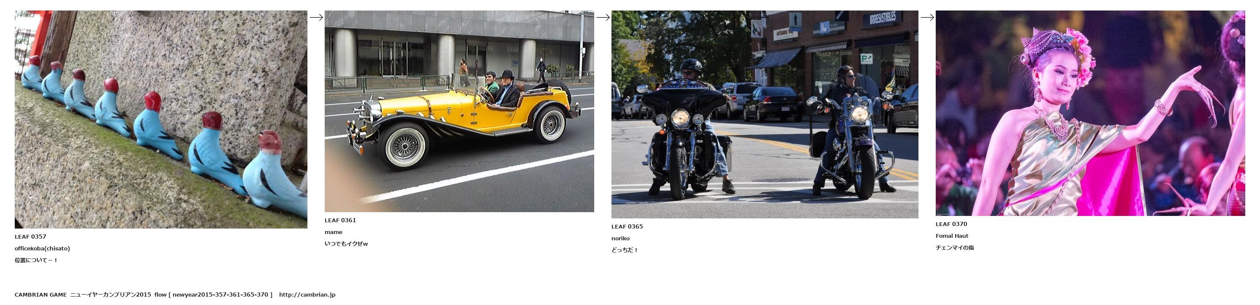Select the LEAF 0357 label
The image size is (1260, 305).
[30, 237]
